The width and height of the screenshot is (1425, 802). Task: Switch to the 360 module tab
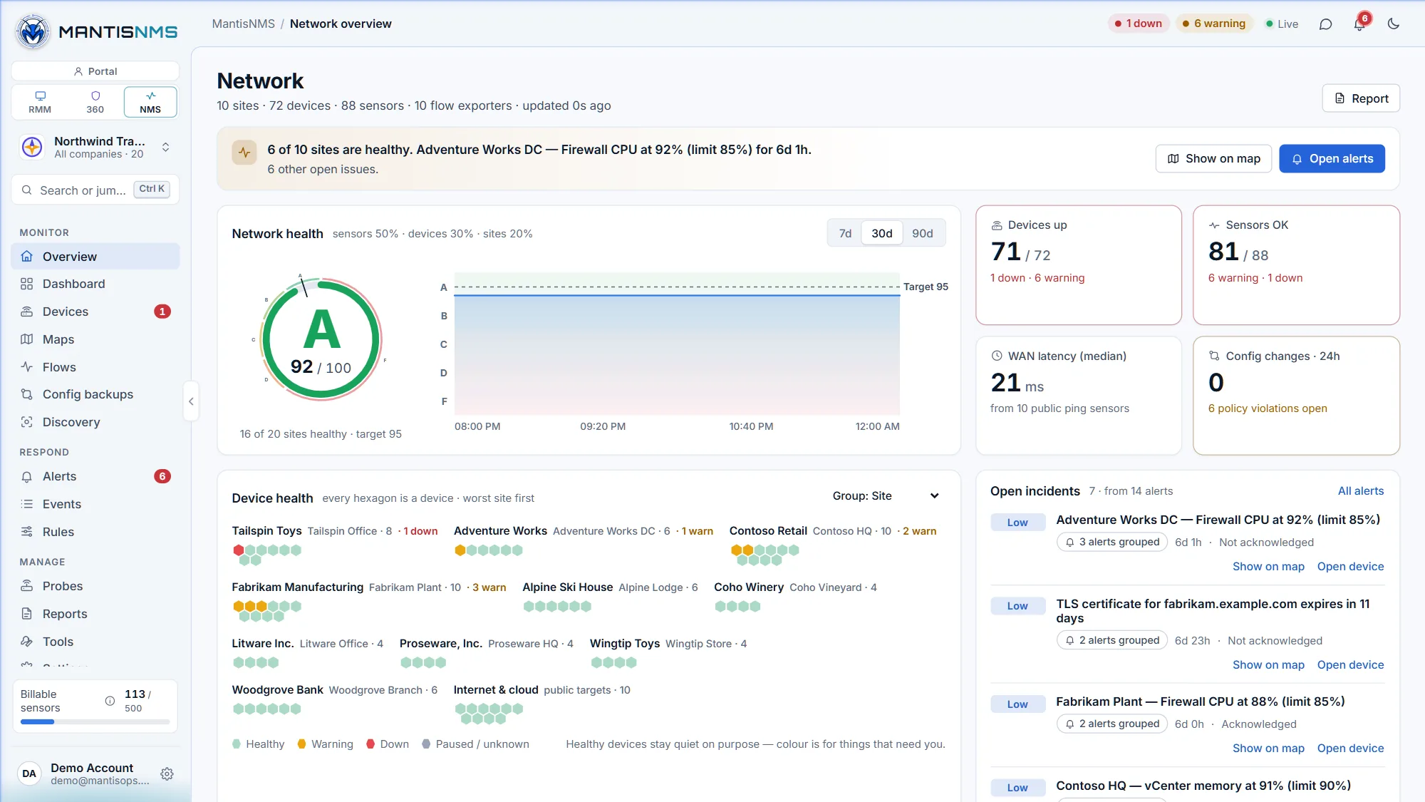(95, 102)
